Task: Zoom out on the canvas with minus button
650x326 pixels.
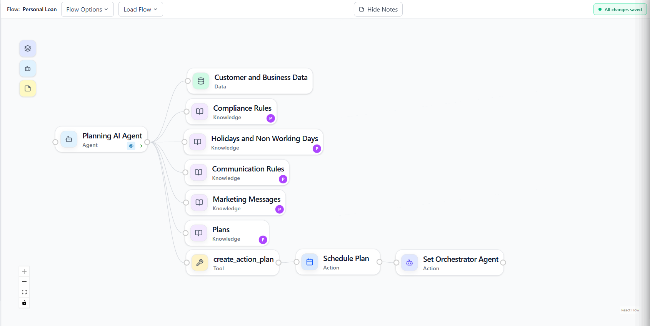Action: tap(24, 282)
